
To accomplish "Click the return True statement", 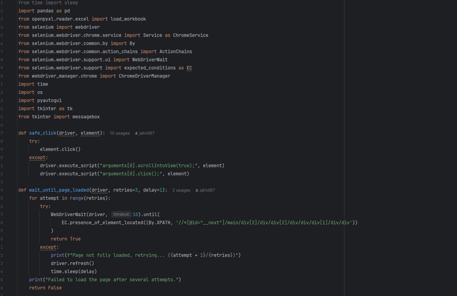I will (x=67, y=239).
